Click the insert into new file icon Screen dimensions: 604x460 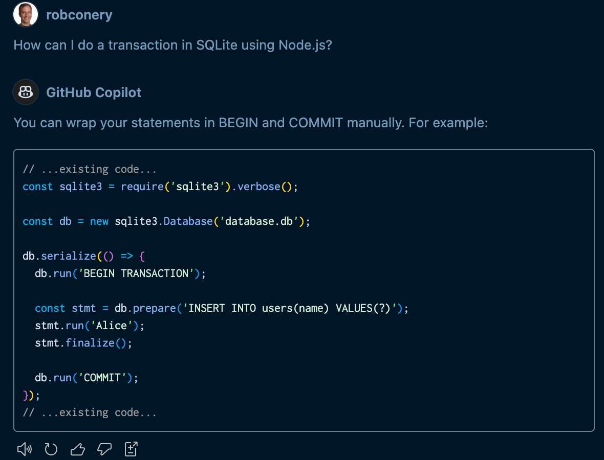tap(131, 449)
